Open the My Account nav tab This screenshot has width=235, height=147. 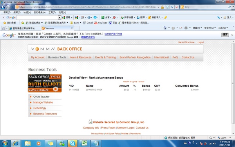pyautogui.click(x=38, y=57)
